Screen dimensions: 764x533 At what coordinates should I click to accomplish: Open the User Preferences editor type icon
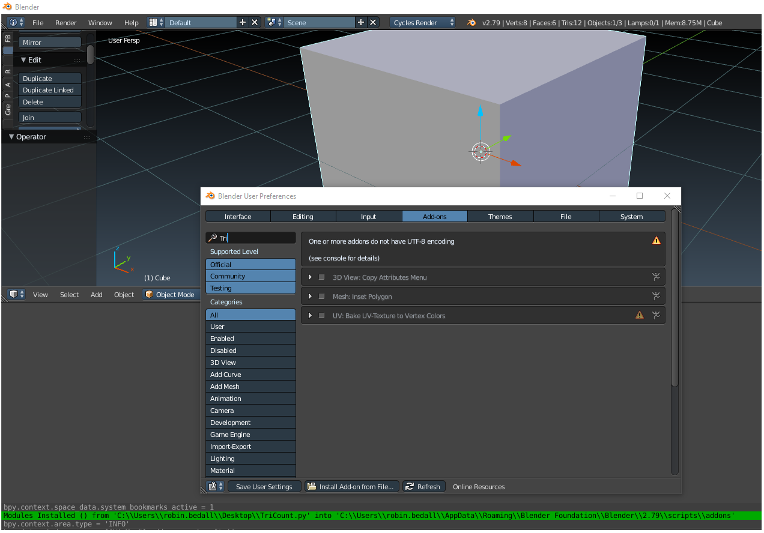tap(216, 486)
